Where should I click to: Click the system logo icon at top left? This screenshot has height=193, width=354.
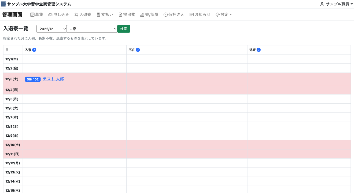tap(3, 4)
